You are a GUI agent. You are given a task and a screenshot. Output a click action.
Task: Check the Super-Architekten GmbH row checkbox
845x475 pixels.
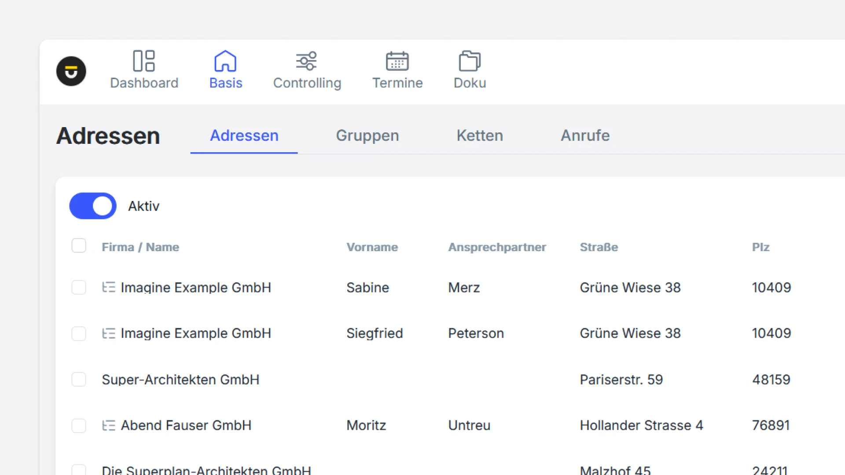click(x=79, y=379)
